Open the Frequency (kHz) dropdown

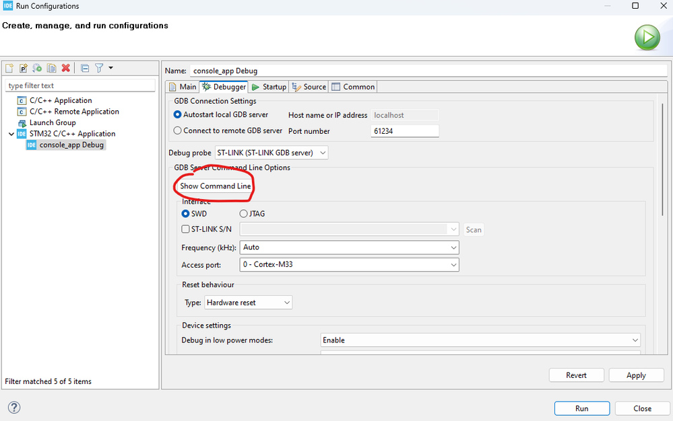[x=350, y=247]
